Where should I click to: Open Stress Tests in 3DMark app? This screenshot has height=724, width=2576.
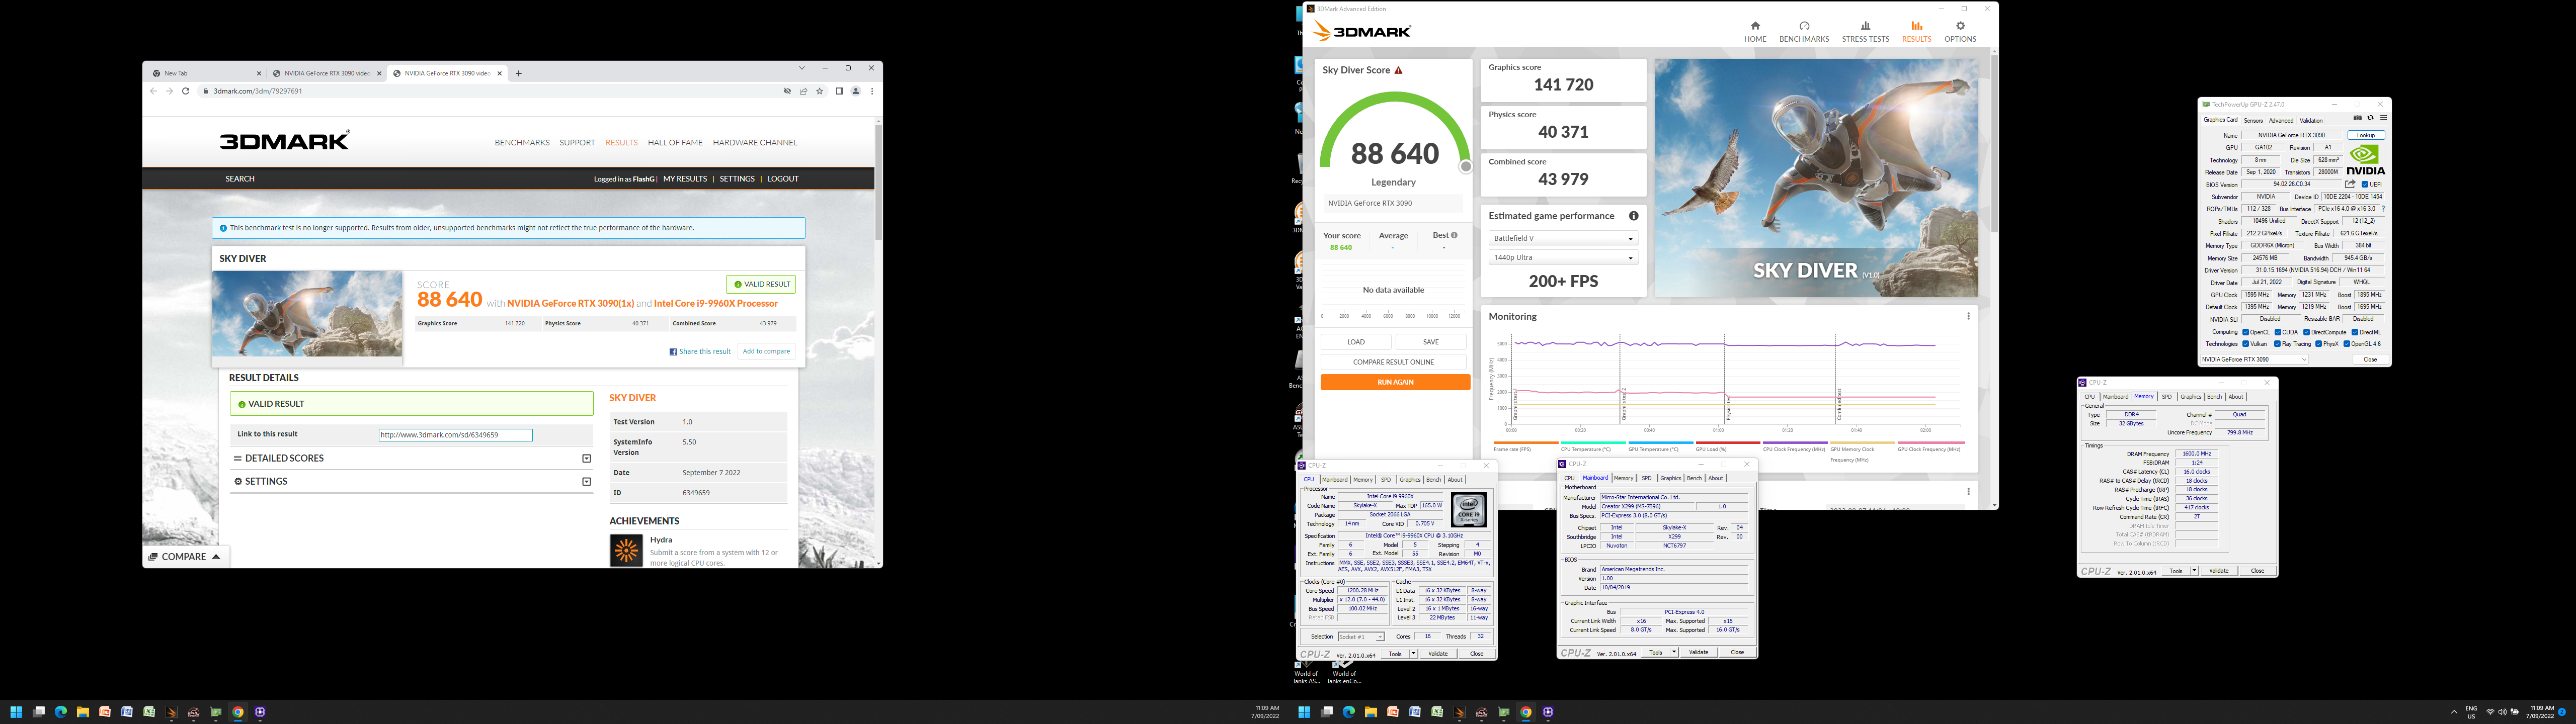pyautogui.click(x=1865, y=32)
